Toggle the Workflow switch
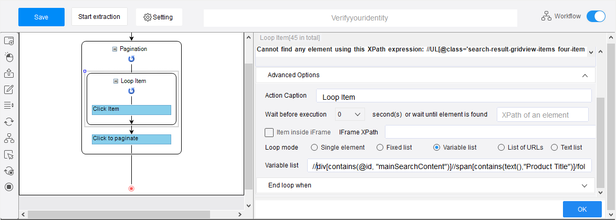The height and width of the screenshot is (220, 616). [596, 16]
